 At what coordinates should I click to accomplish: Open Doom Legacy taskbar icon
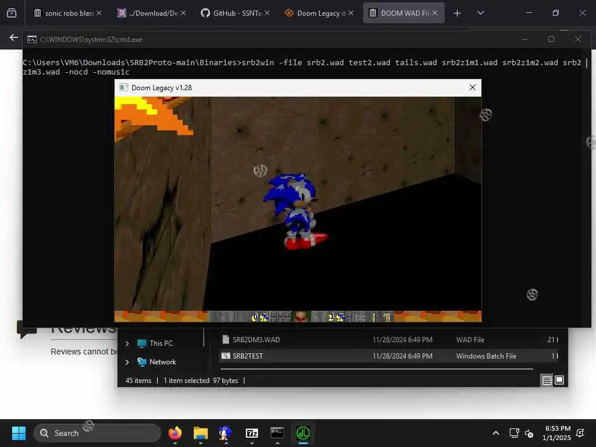pyautogui.click(x=303, y=433)
